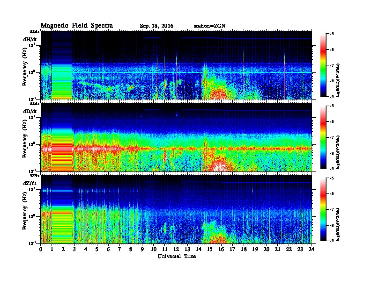Click the hour "4" tick label
This screenshot has height=286, width=371.
click(x=86, y=250)
